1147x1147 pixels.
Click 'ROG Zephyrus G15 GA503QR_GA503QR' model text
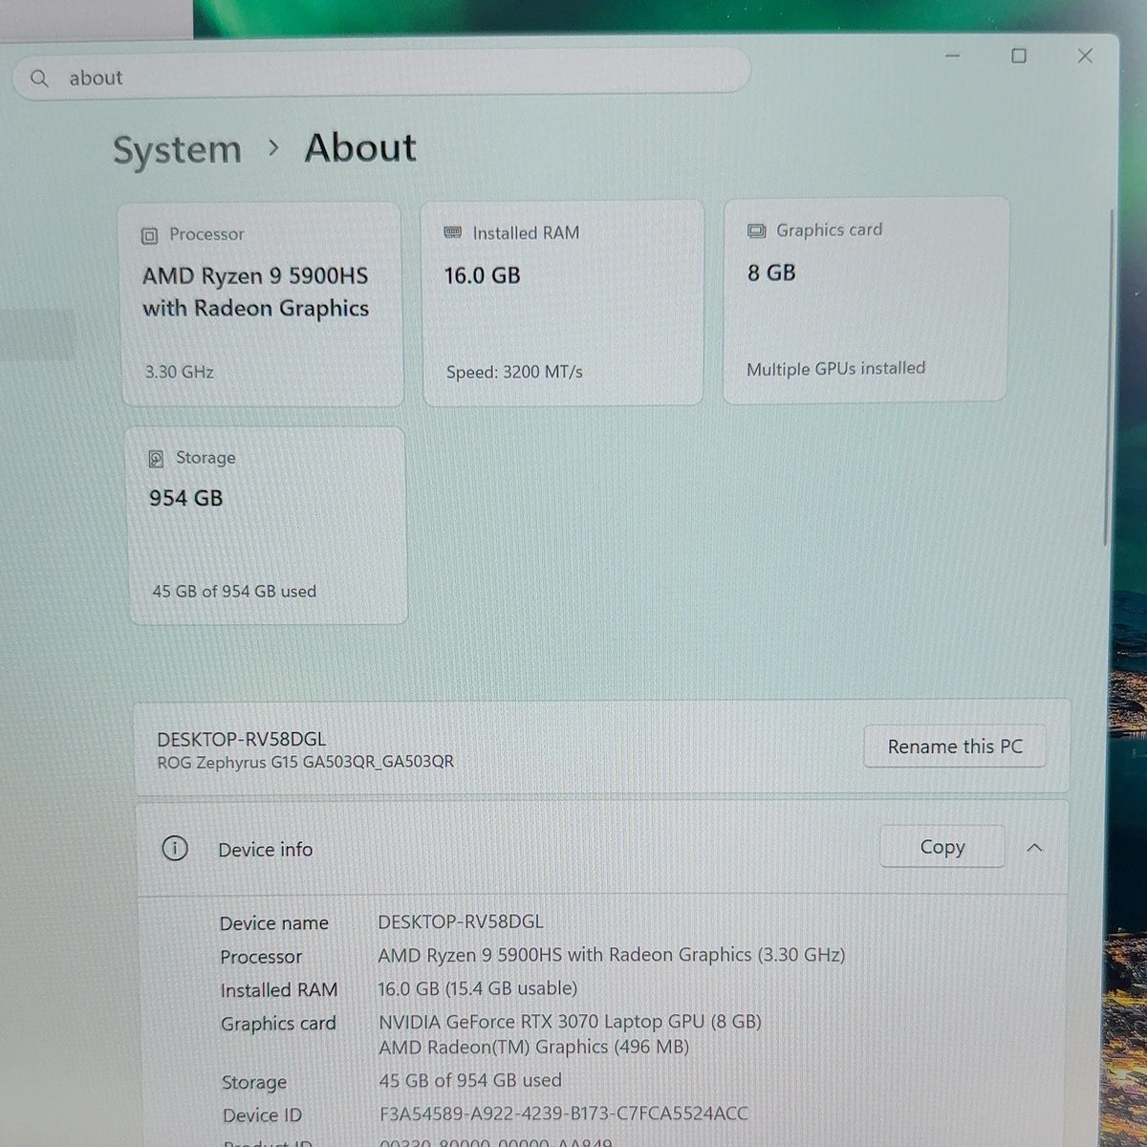click(306, 762)
